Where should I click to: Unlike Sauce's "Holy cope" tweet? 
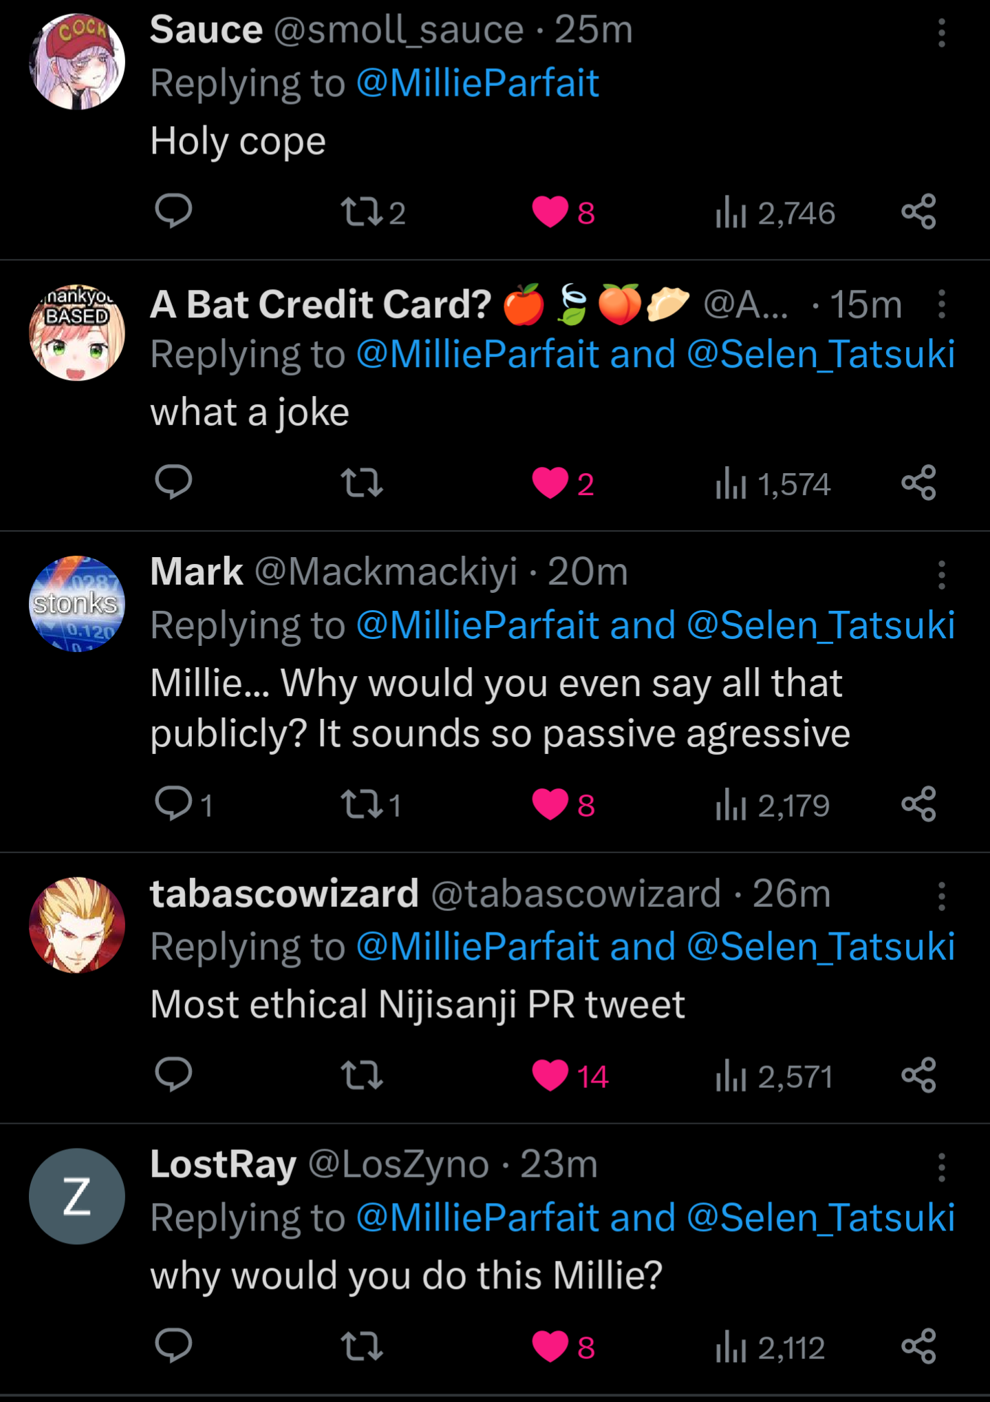click(550, 211)
